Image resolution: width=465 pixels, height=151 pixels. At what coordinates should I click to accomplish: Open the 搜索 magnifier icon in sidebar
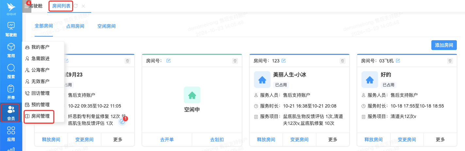11,68
